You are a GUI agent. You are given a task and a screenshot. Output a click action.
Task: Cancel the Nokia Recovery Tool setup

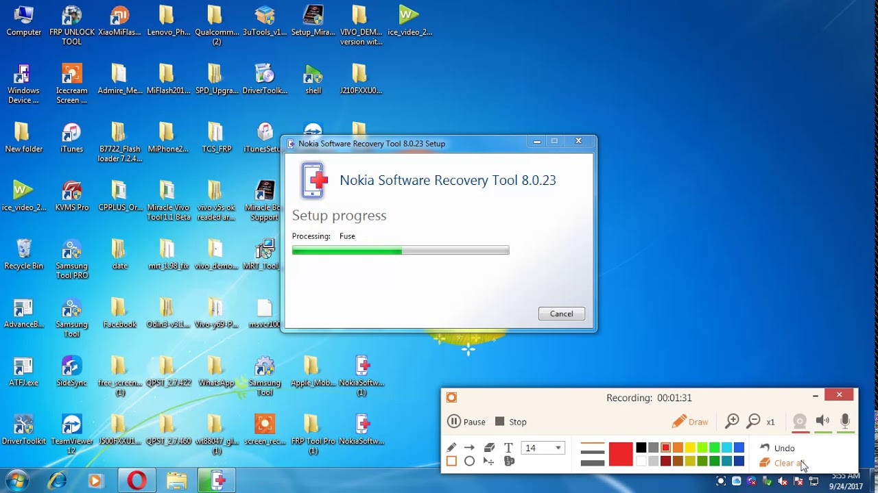(561, 314)
